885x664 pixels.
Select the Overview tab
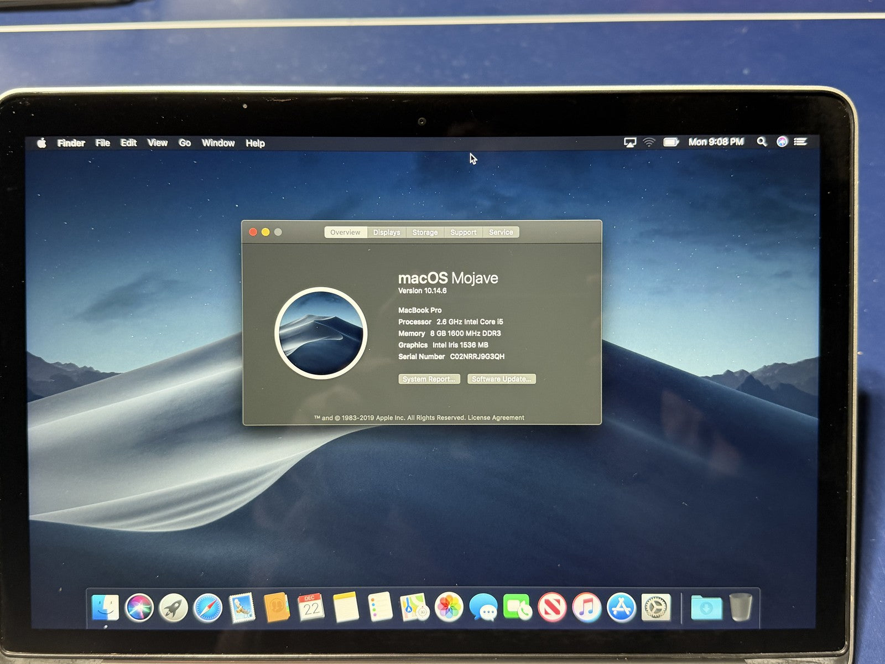(346, 232)
